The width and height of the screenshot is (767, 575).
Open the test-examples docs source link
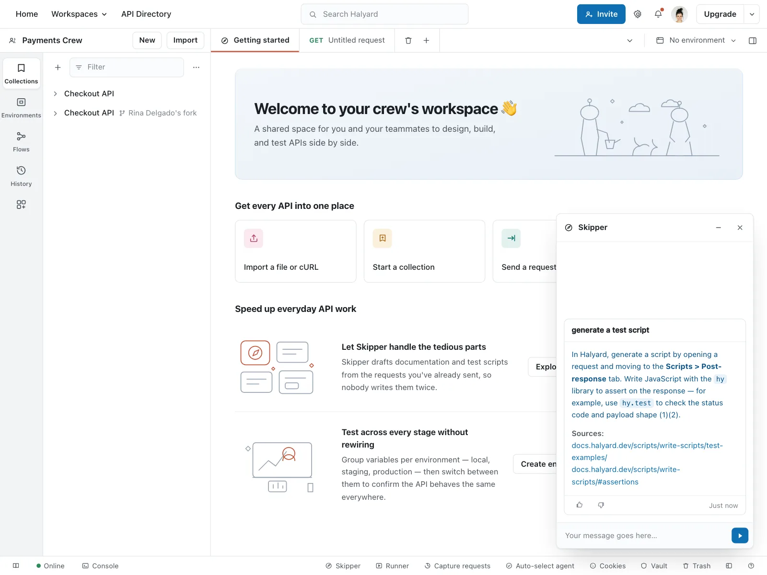pyautogui.click(x=647, y=451)
